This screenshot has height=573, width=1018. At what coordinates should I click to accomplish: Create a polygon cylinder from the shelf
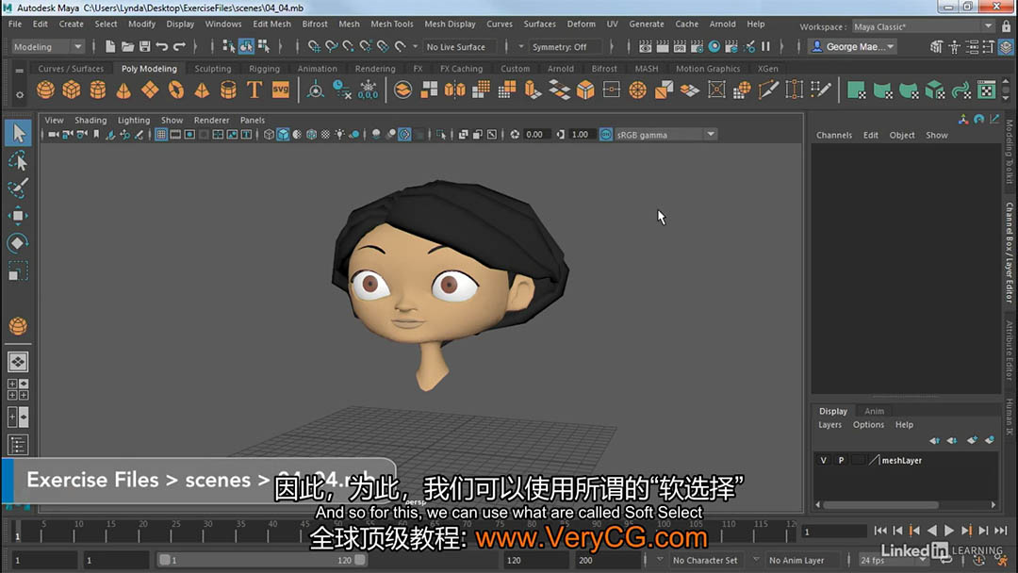coord(97,90)
